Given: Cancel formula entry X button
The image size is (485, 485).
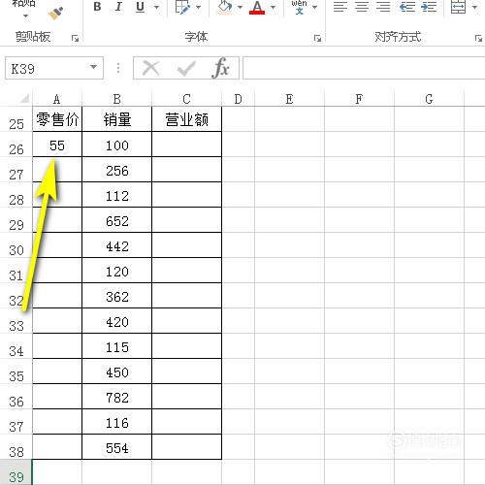Looking at the screenshot, I should (x=150, y=68).
